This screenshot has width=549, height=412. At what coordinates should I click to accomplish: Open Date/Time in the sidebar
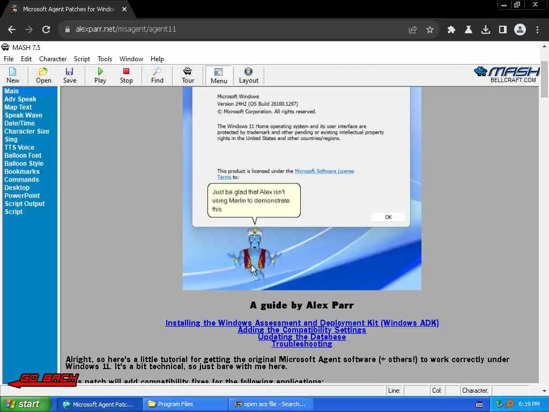[x=20, y=123]
